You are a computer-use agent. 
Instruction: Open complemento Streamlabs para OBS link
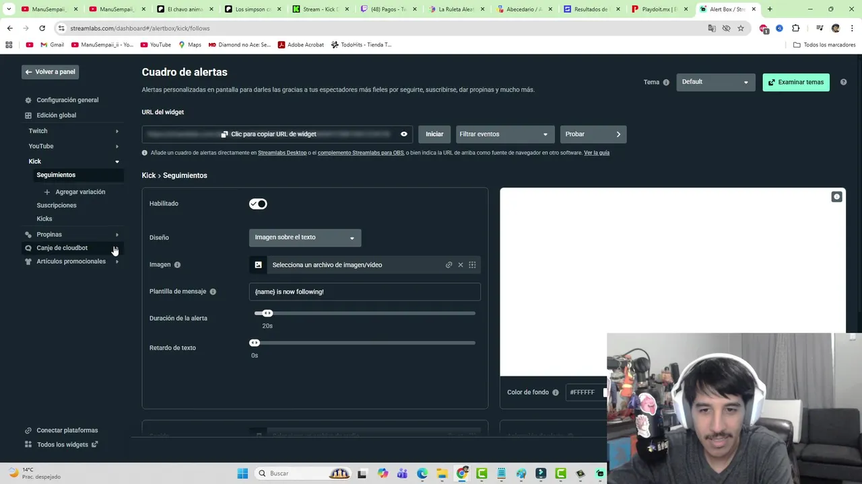[360, 153]
